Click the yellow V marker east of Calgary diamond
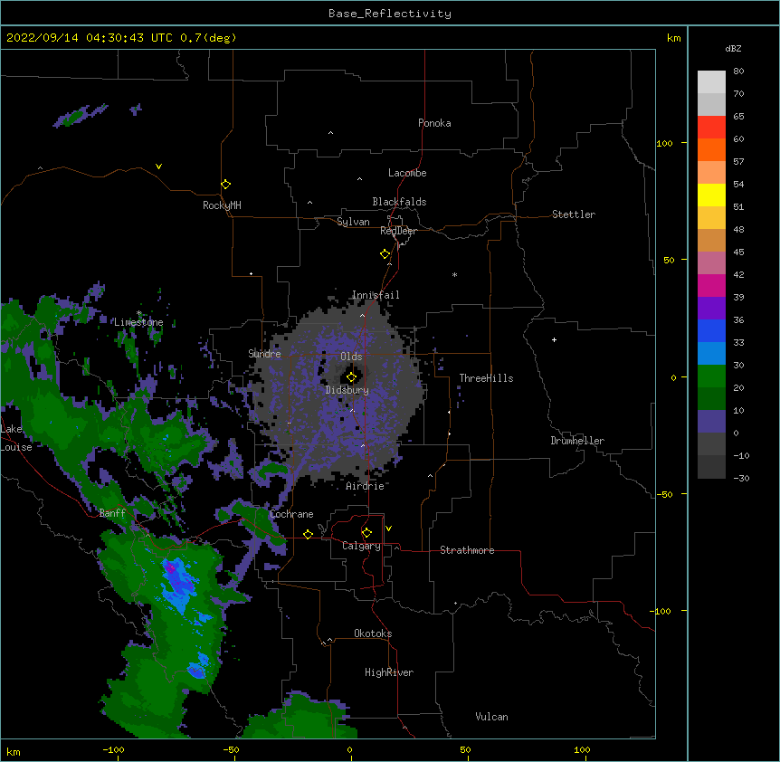Screen dimensions: 780x762 388,529
